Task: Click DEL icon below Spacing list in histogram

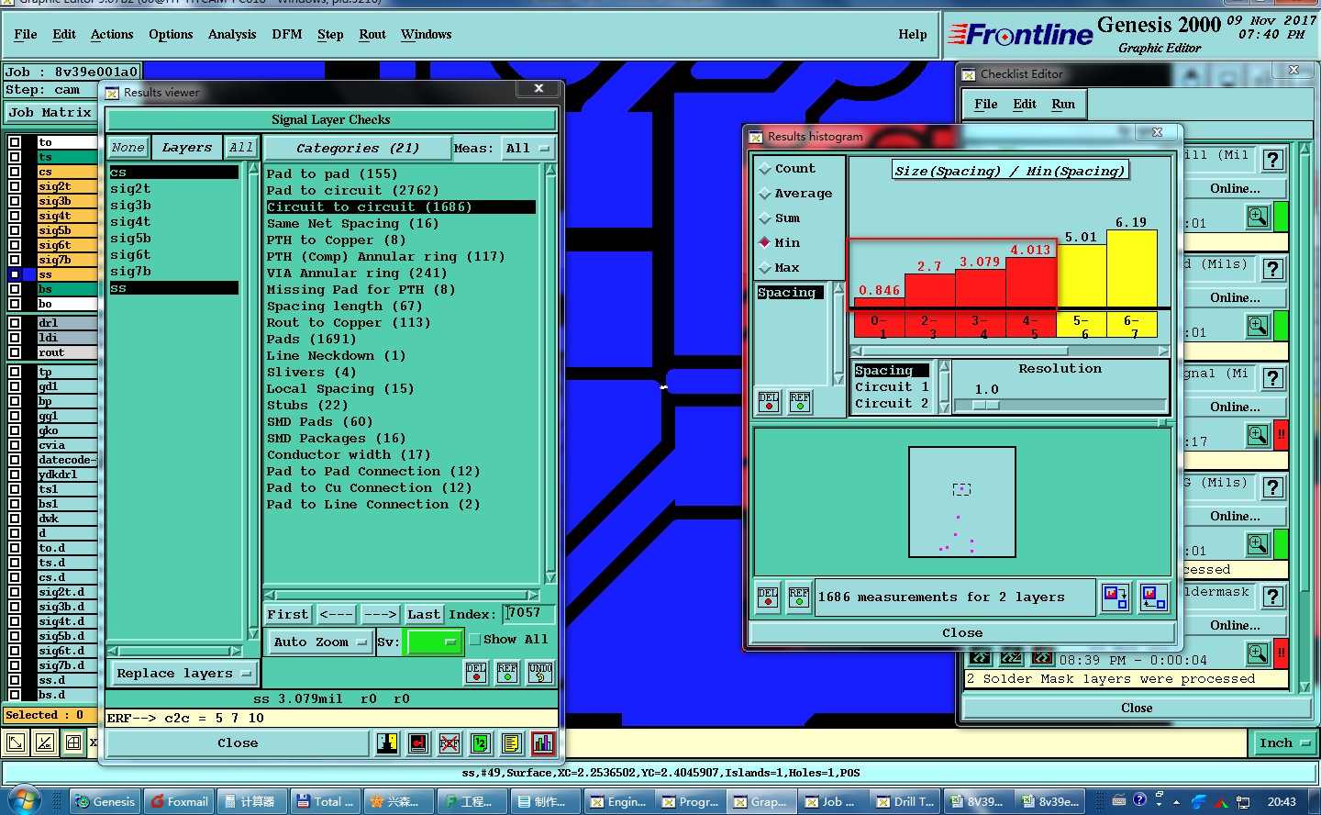Action: 769,402
